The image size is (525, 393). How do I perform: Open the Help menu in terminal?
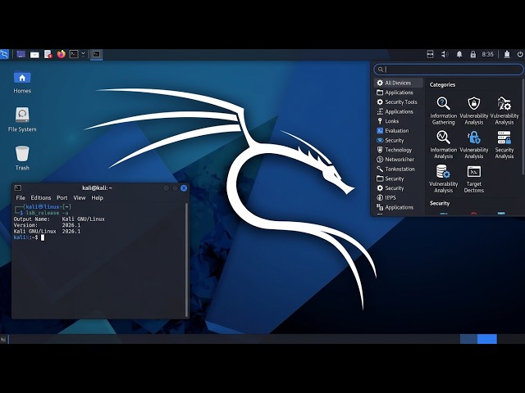(x=97, y=198)
